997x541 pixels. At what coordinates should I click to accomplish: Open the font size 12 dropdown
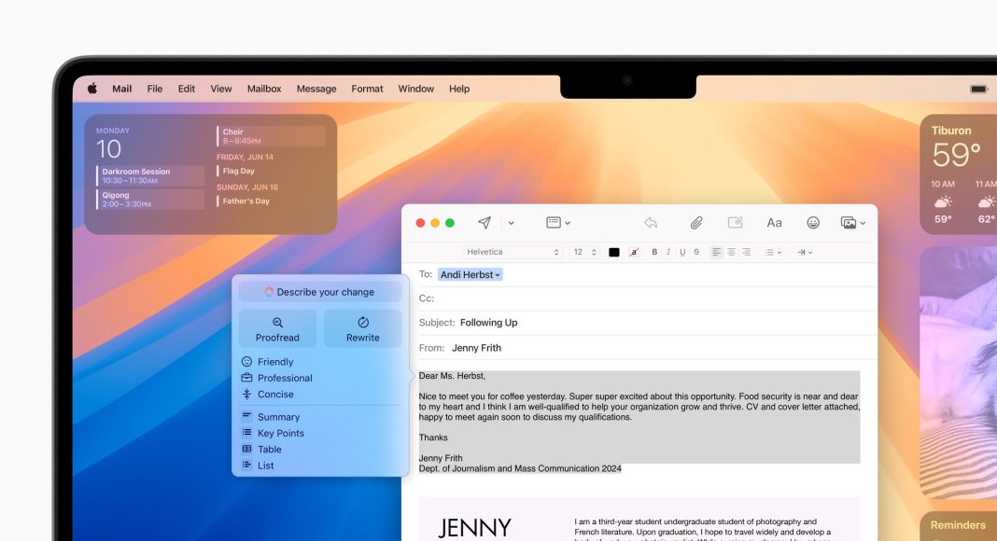(x=584, y=252)
